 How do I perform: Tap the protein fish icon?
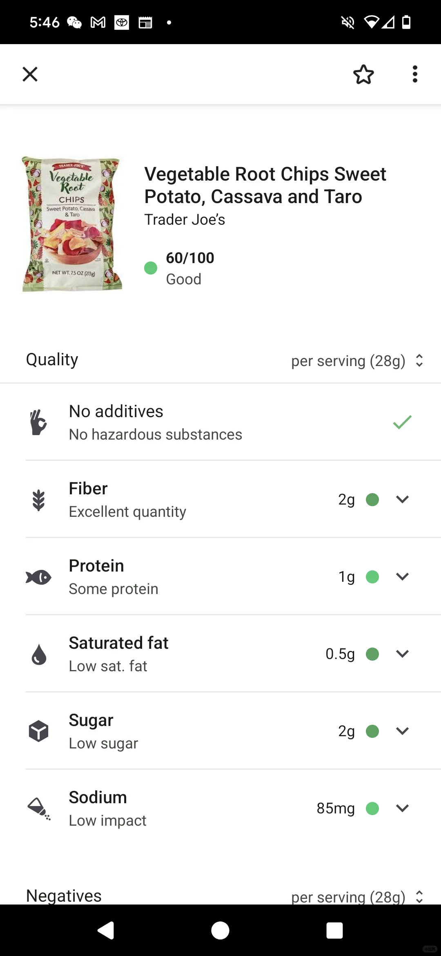pos(38,577)
